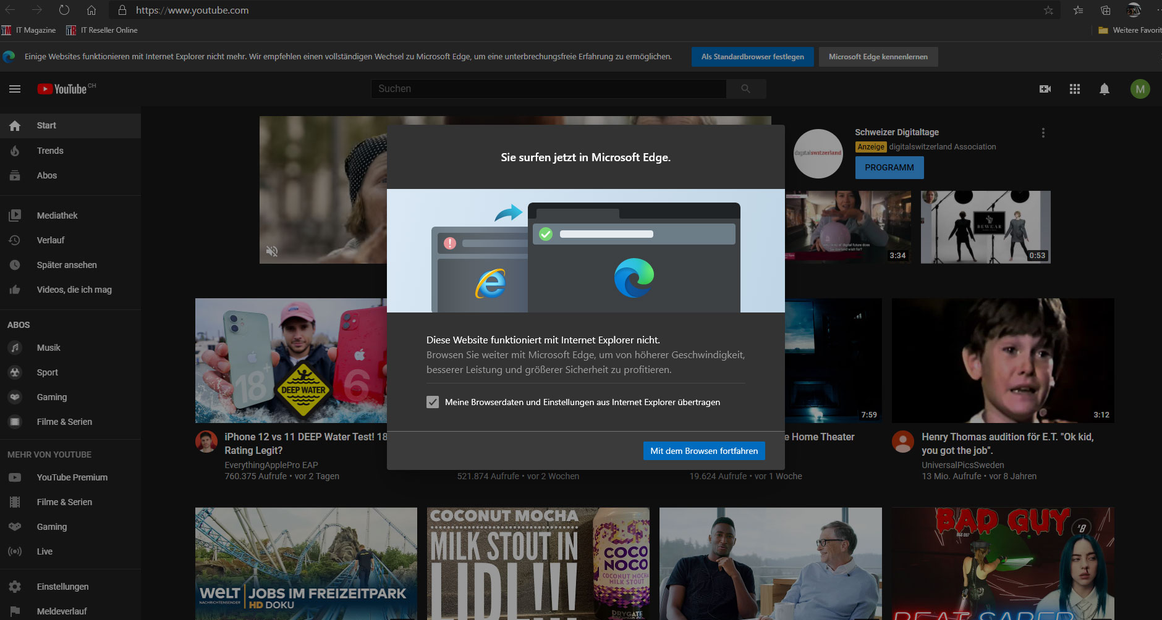Click the Henry Thomas audition video title
This screenshot has width=1162, height=620.
(x=1007, y=443)
